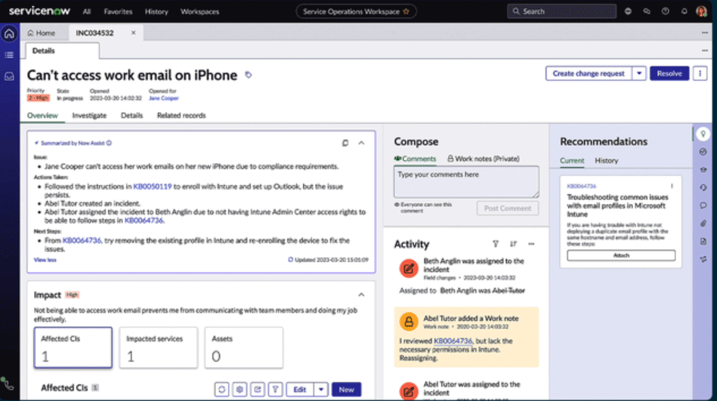Switch to the Investigate tab
Screen dimensions: 717x401
tap(89, 116)
